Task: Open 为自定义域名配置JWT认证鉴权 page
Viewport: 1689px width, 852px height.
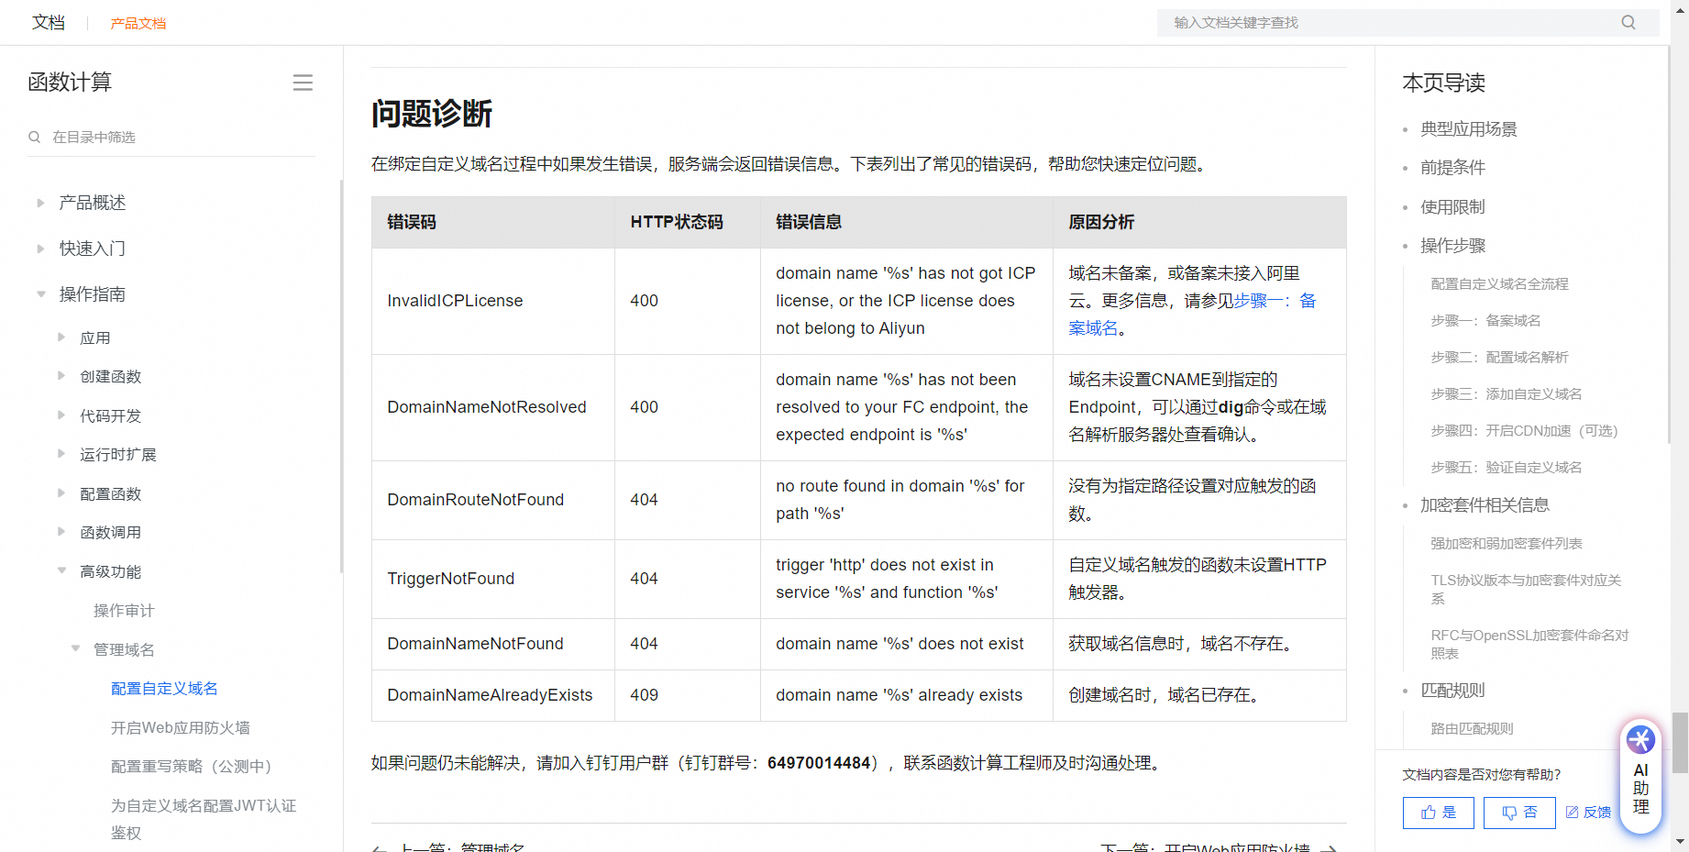Action: pyautogui.click(x=204, y=819)
